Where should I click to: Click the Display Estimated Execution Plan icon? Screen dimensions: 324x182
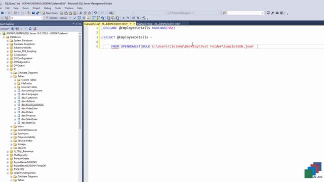click(79, 18)
